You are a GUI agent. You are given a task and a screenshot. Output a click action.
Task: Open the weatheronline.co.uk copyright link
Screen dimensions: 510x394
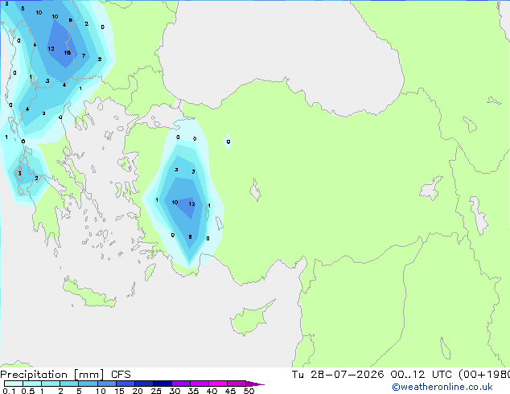point(442,387)
